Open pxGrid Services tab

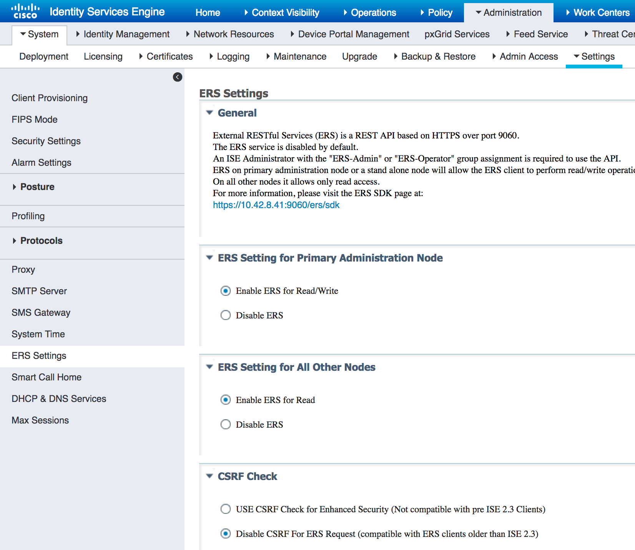coord(457,34)
